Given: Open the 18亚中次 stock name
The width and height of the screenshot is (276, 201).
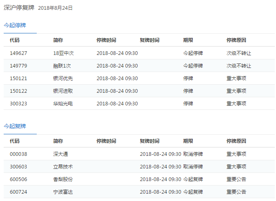Looking at the screenshot, I should click(63, 53).
